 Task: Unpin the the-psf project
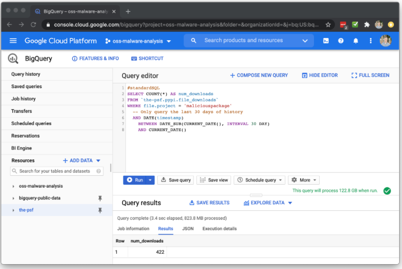100,210
